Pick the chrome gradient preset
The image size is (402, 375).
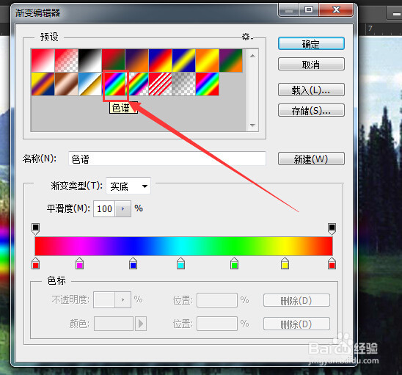coord(89,84)
